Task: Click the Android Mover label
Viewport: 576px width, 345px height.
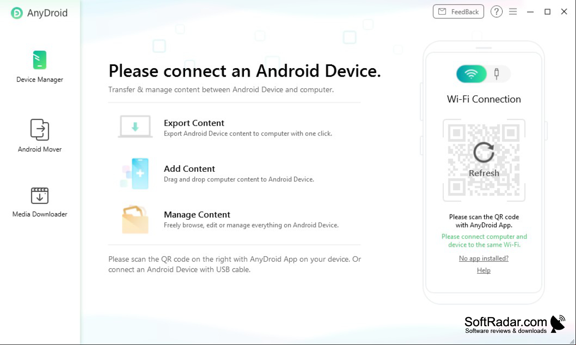Action: (x=39, y=149)
